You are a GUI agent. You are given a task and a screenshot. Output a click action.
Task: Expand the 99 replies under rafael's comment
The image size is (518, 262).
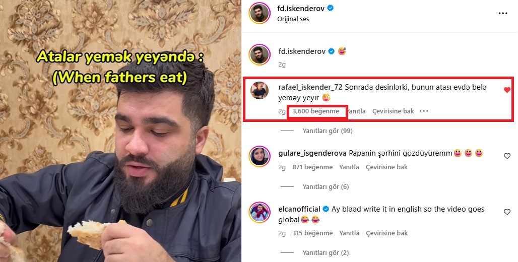click(328, 131)
